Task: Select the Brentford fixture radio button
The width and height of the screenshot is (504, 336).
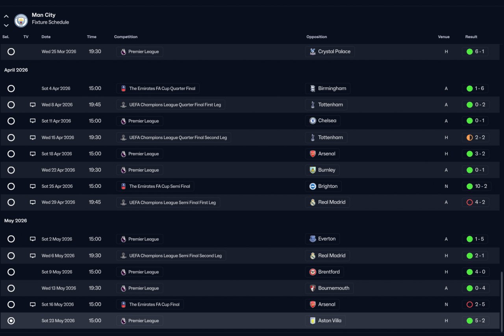Action: (x=11, y=272)
